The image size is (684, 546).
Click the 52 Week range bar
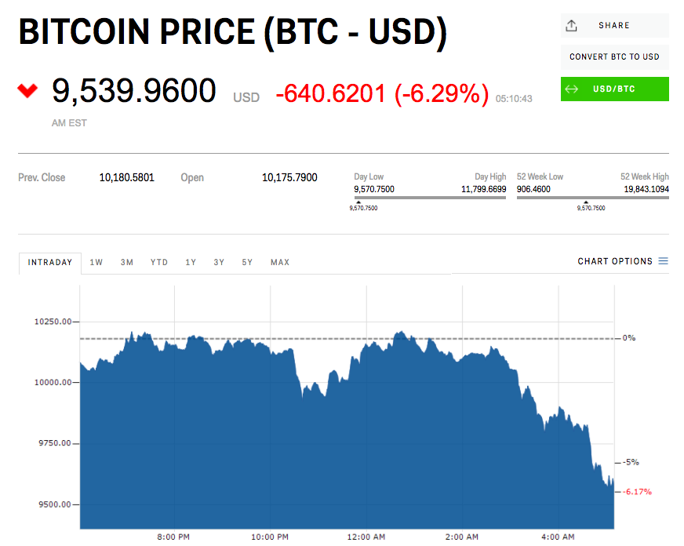tap(593, 196)
